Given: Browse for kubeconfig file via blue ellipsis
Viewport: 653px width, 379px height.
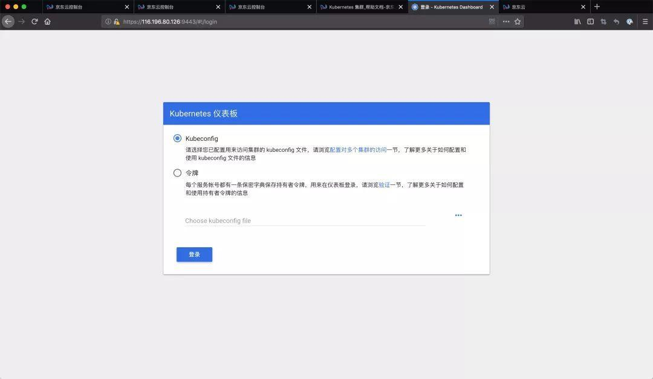Looking at the screenshot, I should (x=458, y=215).
